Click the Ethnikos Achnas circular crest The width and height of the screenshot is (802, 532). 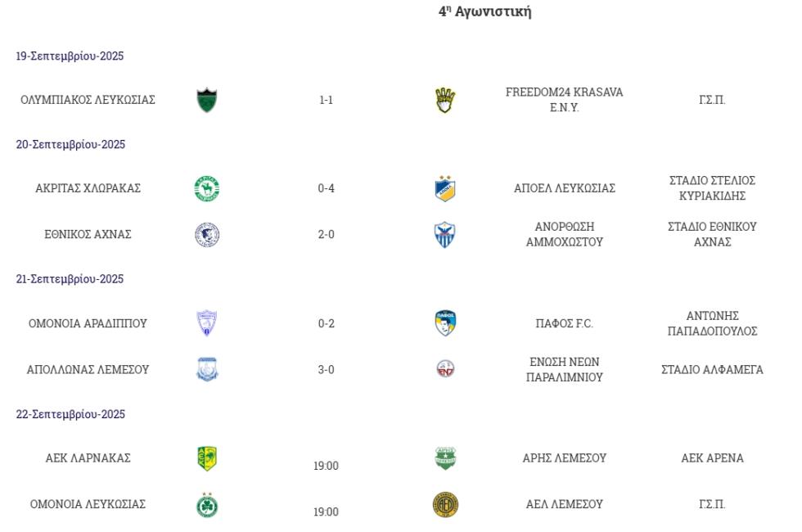[206, 235]
